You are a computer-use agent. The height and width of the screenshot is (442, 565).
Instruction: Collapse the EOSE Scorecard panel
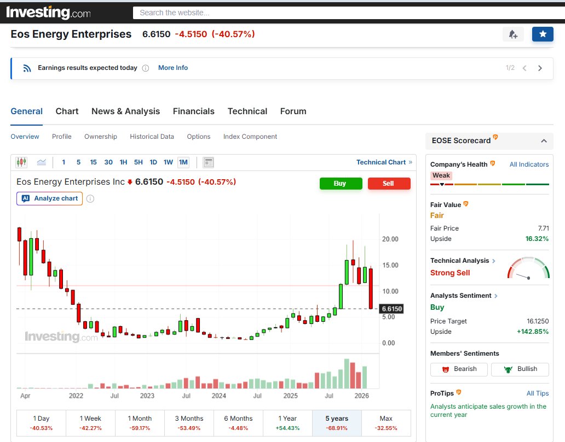544,141
